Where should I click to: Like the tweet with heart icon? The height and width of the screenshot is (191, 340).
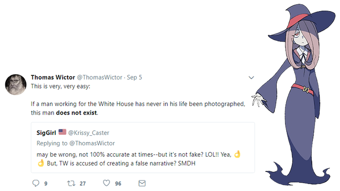[x=106, y=183]
